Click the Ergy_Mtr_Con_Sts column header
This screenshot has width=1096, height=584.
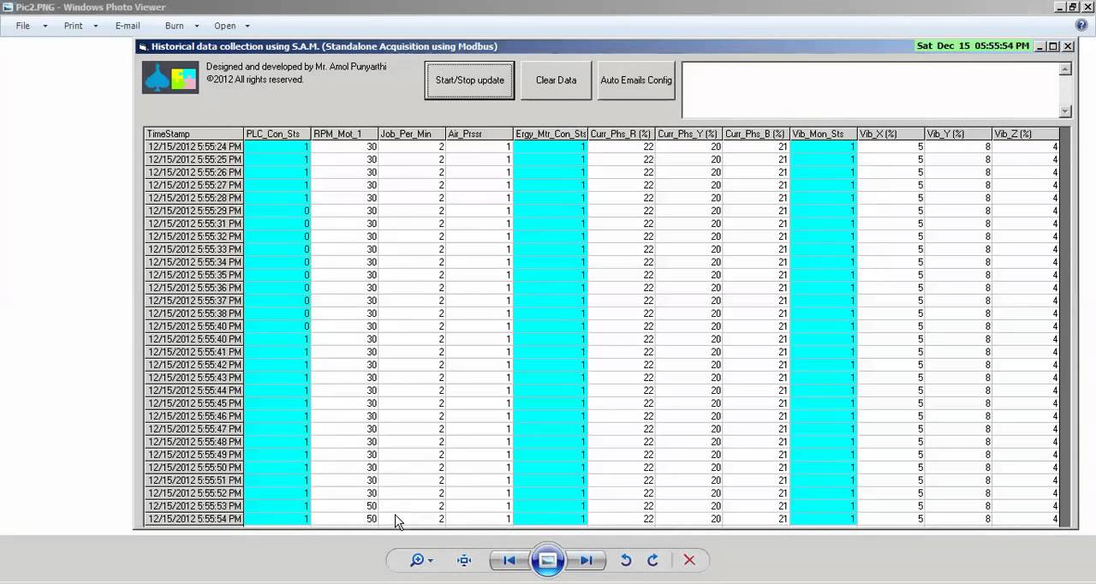click(x=550, y=134)
